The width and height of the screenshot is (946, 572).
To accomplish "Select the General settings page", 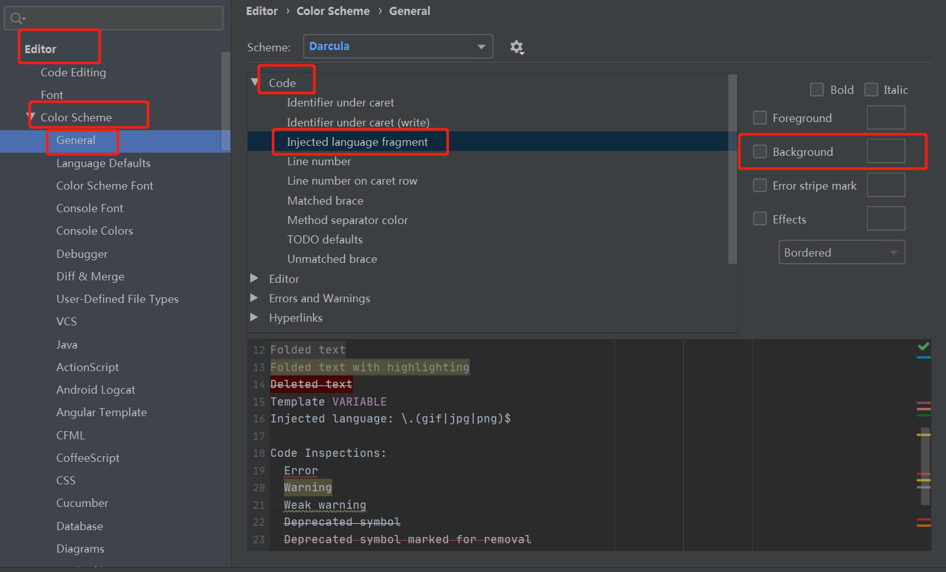I will point(76,140).
